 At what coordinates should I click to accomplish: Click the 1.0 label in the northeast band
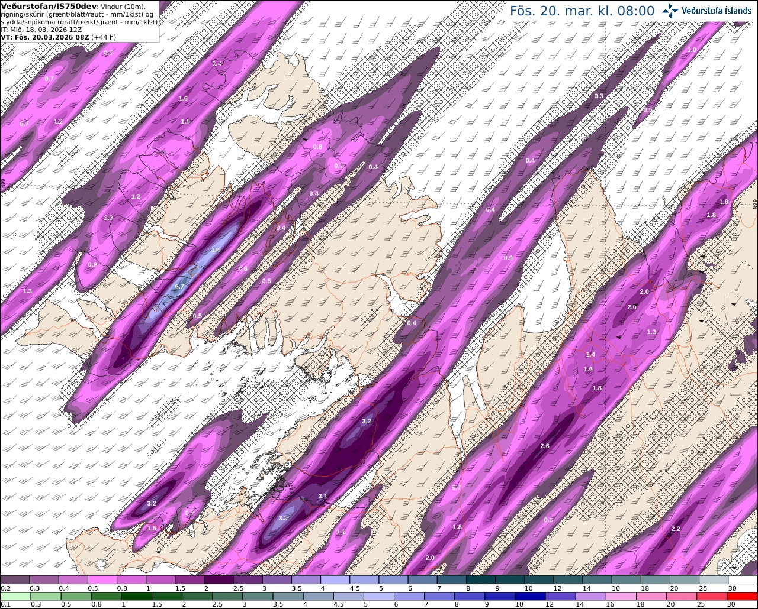pos(692,50)
